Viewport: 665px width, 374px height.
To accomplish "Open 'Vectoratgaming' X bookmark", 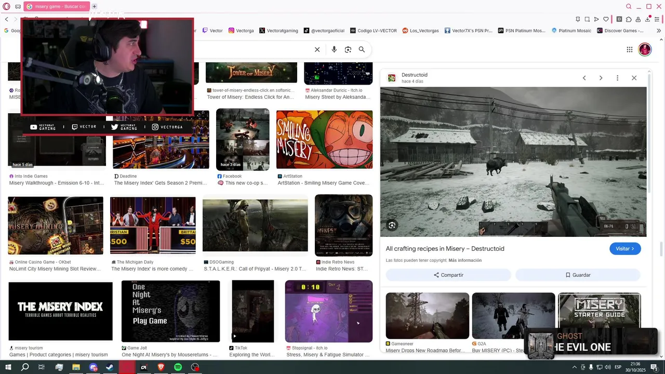I will coord(279,31).
